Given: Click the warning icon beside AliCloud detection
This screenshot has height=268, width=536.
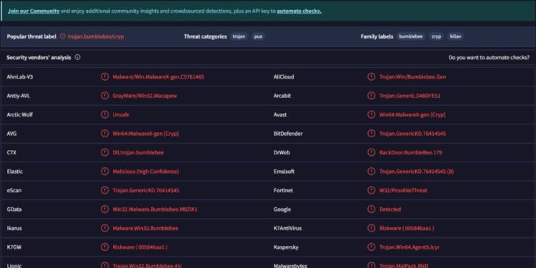Looking at the screenshot, I should pyautogui.click(x=371, y=76).
